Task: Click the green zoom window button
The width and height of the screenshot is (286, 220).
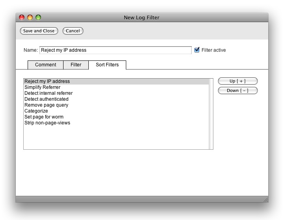Action: pyautogui.click(x=38, y=17)
